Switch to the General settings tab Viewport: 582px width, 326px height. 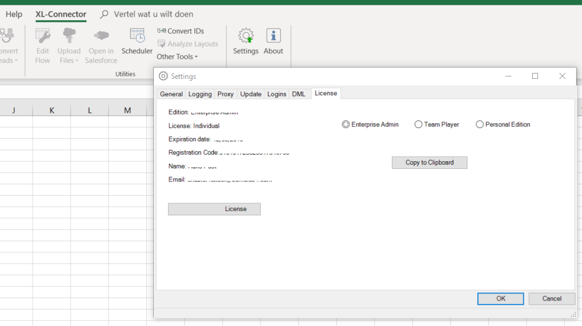click(171, 94)
